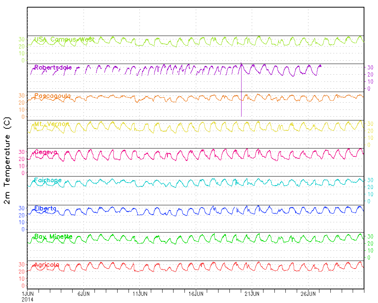Click the bottom of the purple Robertsdale spike
This screenshot has height=303, width=378.
pos(241,116)
